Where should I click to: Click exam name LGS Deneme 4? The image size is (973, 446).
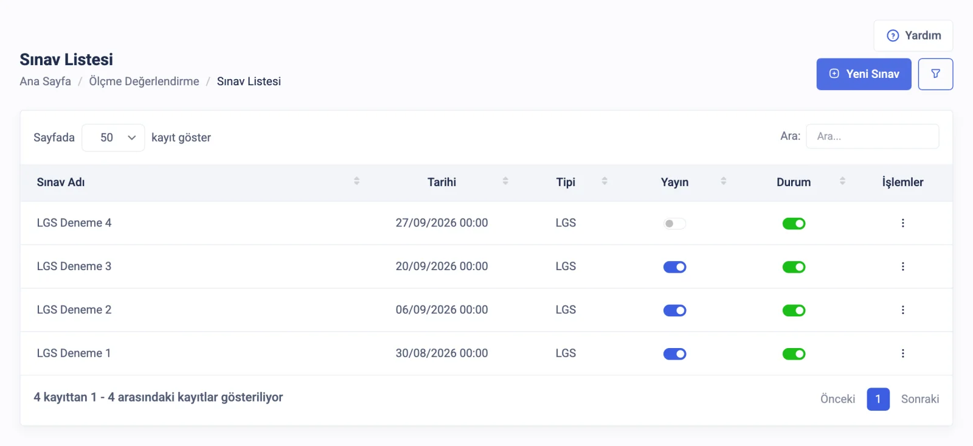pyautogui.click(x=74, y=223)
